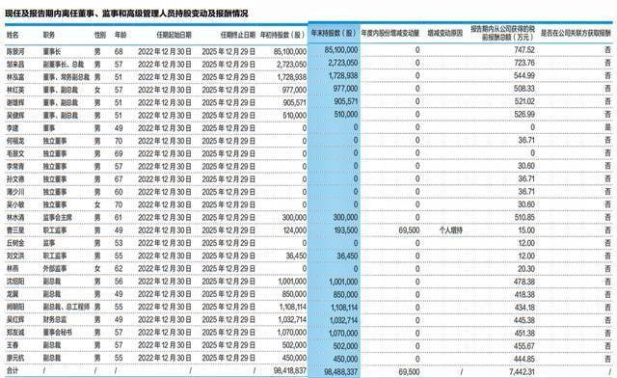Click the 年末持股数（股）highlighted column header
617x378 pixels.
334,33
